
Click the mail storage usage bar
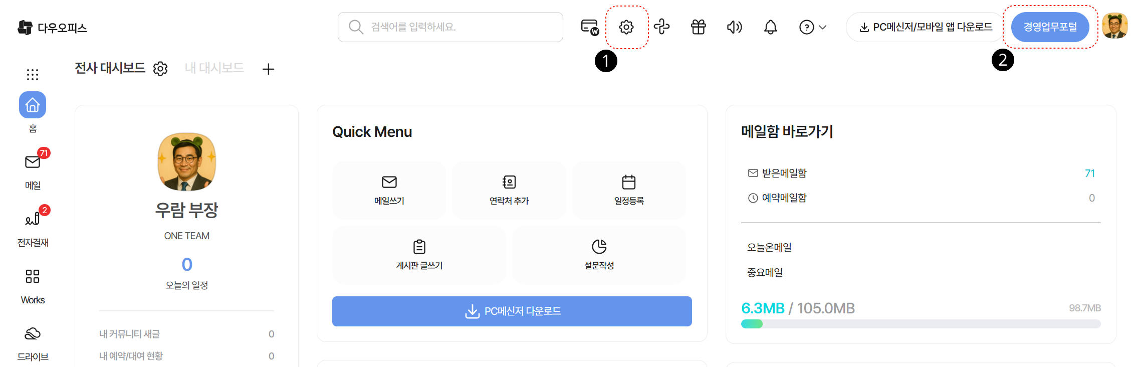(921, 324)
